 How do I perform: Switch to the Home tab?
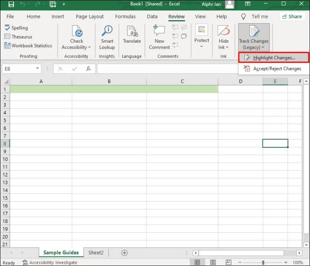click(33, 17)
